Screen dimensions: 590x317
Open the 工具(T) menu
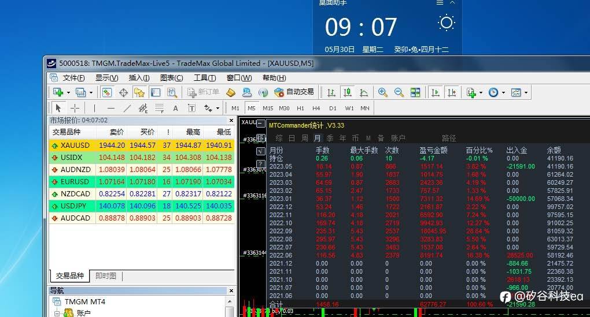pos(205,78)
